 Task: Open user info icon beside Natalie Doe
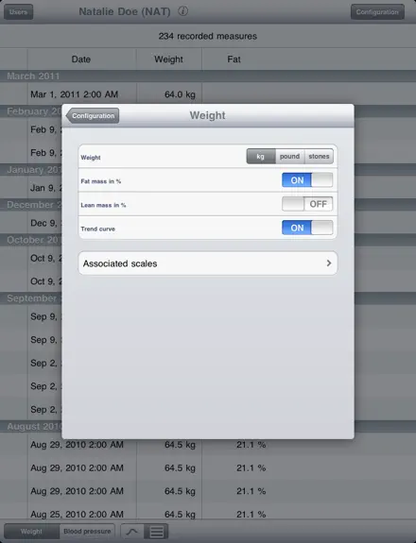[183, 11]
